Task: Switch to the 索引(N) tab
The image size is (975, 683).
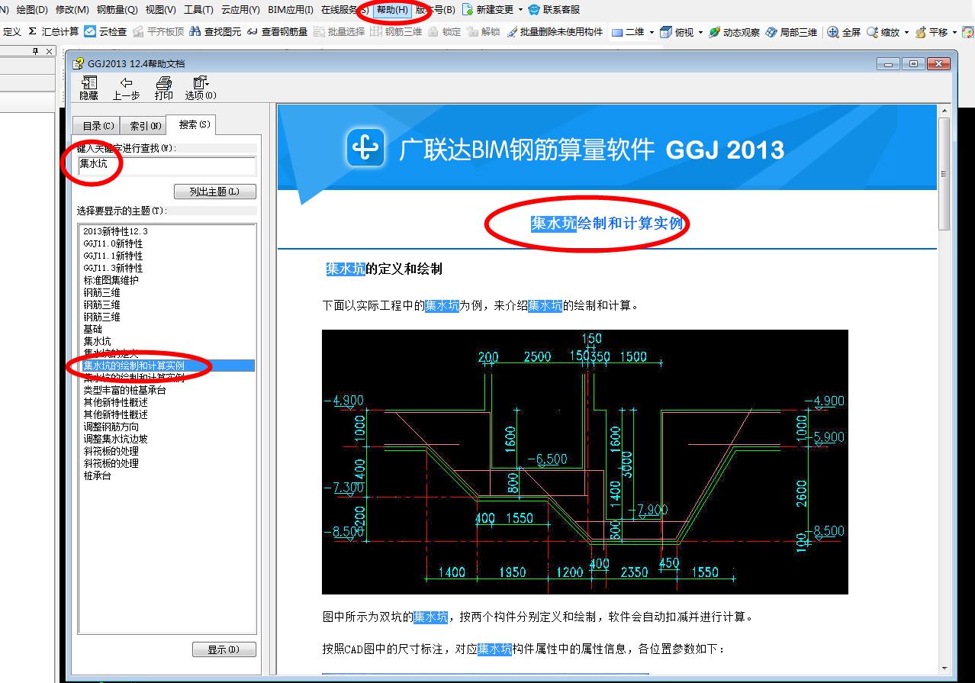Action: [x=146, y=126]
